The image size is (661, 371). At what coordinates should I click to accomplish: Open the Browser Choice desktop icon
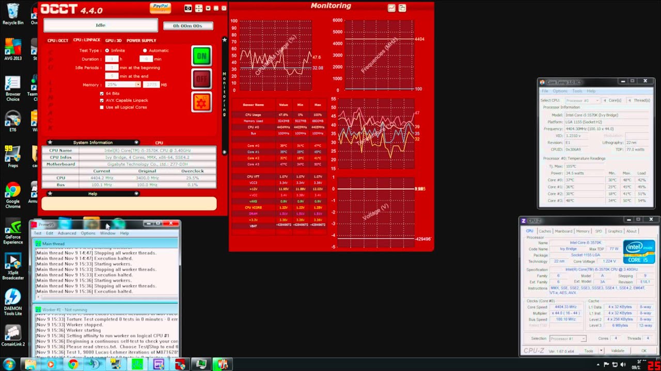click(x=13, y=89)
